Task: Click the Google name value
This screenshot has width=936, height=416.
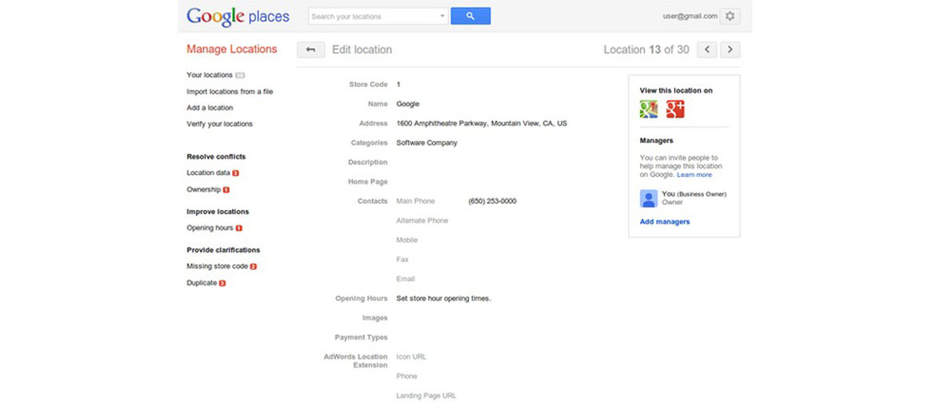Action: click(408, 104)
